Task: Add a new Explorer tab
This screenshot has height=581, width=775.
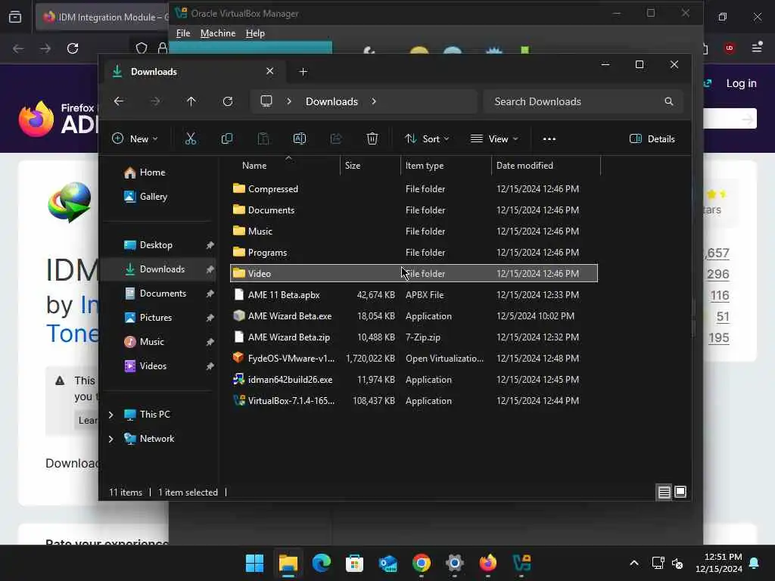Action: [303, 72]
